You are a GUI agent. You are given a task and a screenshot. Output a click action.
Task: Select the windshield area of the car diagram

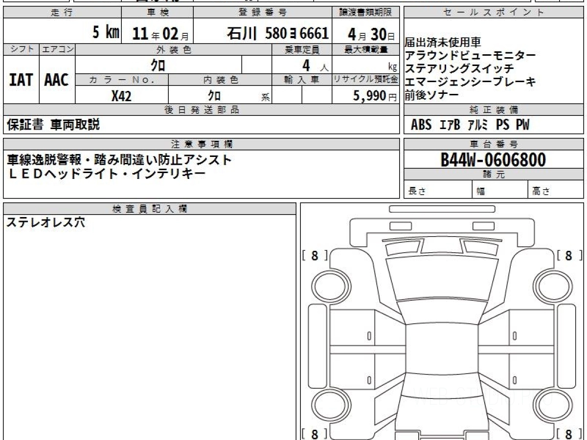tap(440, 278)
